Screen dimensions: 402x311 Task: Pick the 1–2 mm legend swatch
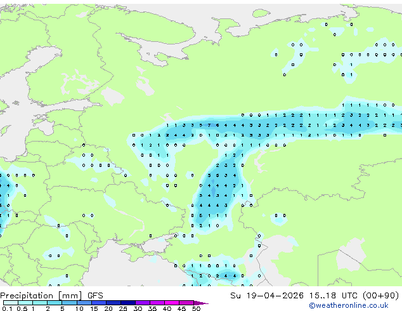tap(40, 303)
